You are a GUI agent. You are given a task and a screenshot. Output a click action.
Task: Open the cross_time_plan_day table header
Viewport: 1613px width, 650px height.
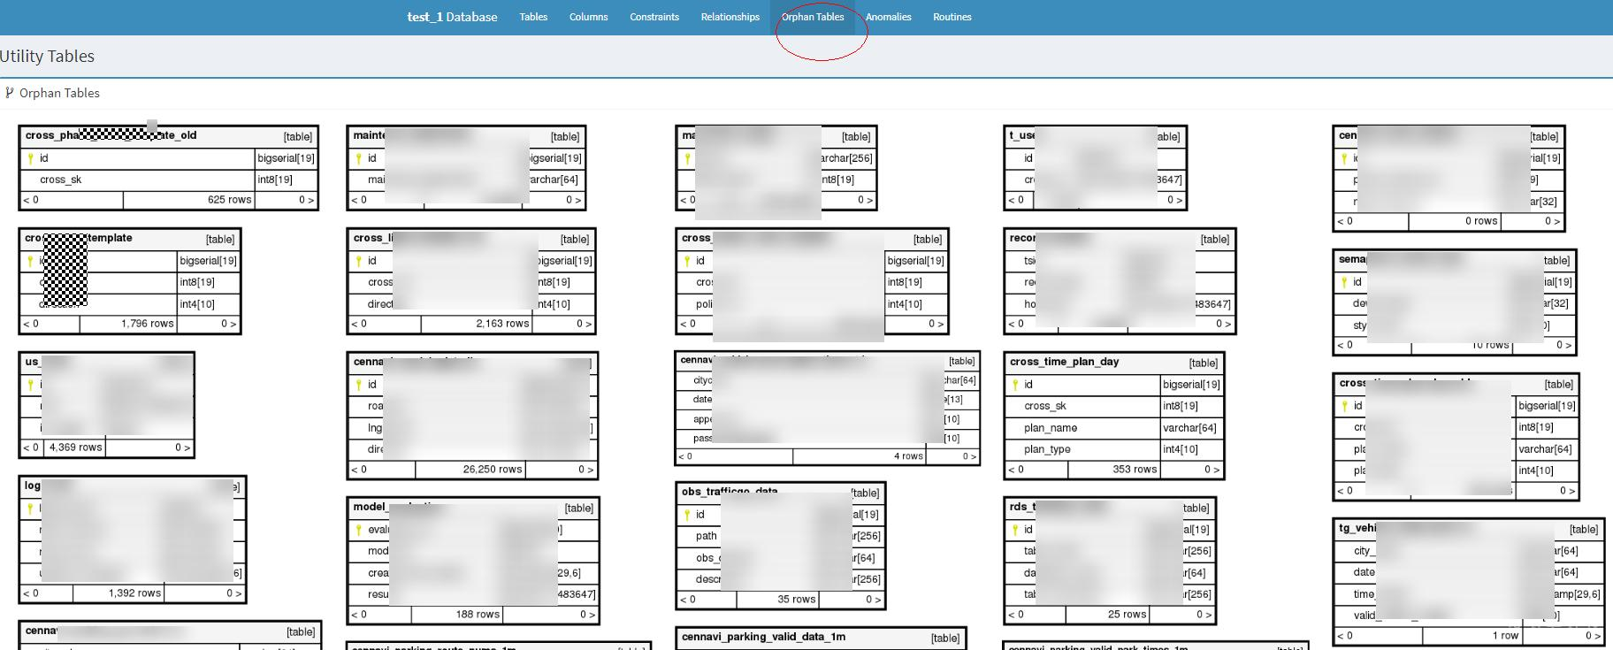point(1114,363)
